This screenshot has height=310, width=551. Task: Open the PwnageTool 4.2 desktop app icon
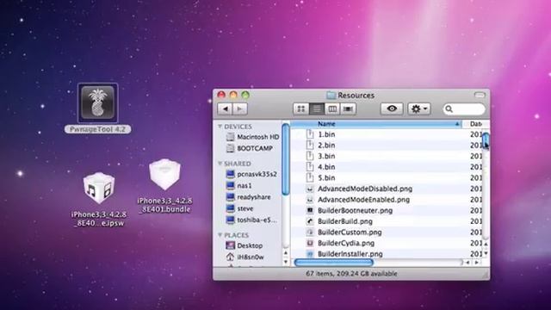tap(97, 102)
